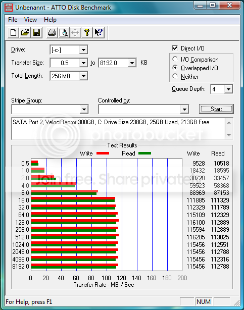Click the For Help, press F1 status text

29,302
